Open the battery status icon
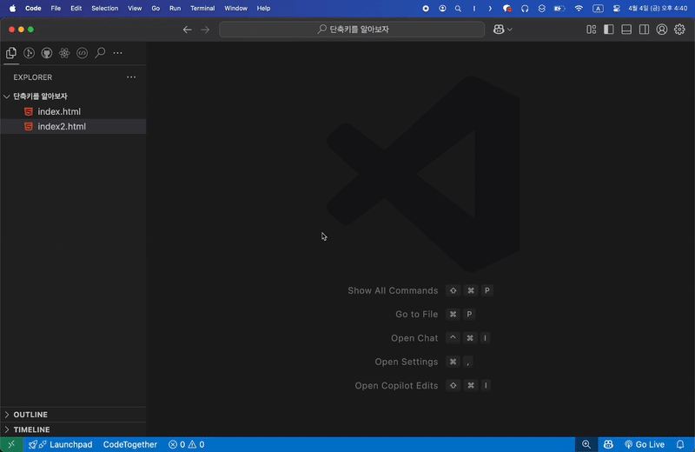The image size is (695, 452). pos(559,8)
